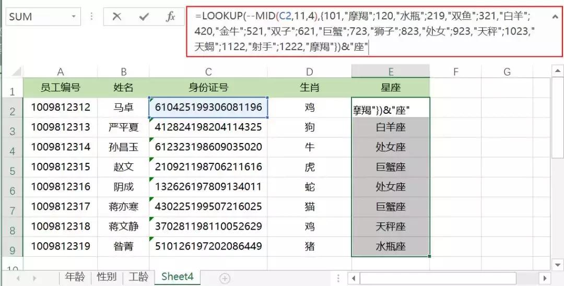Screen dimensions: 564x286
Task: Click horizontal scrollbar right arrow
Action: tap(545, 278)
